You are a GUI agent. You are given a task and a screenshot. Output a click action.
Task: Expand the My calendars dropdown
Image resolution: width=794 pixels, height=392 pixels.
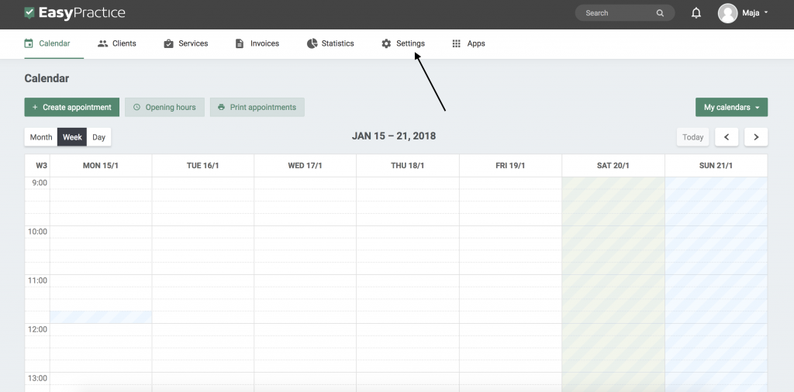coord(731,108)
